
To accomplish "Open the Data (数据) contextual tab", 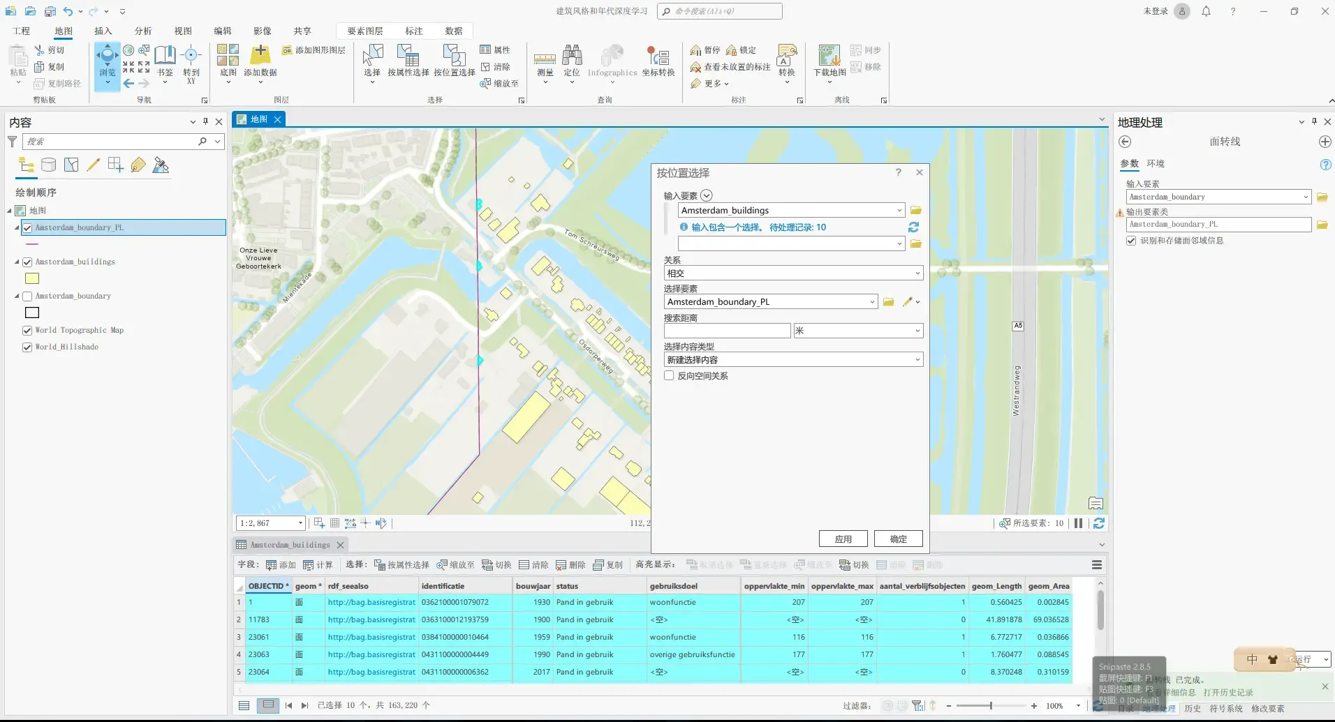I will pyautogui.click(x=454, y=31).
